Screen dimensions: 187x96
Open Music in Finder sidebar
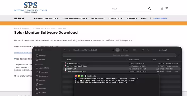point(40,84)
